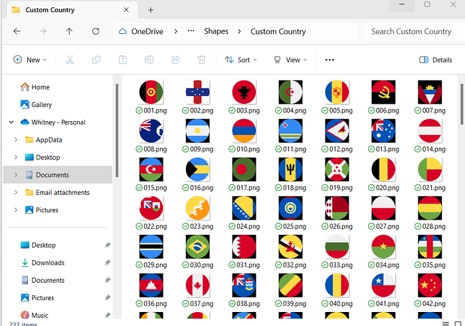The width and height of the screenshot is (465, 326).
Task: Click the Cut scissors icon
Action: tap(70, 60)
